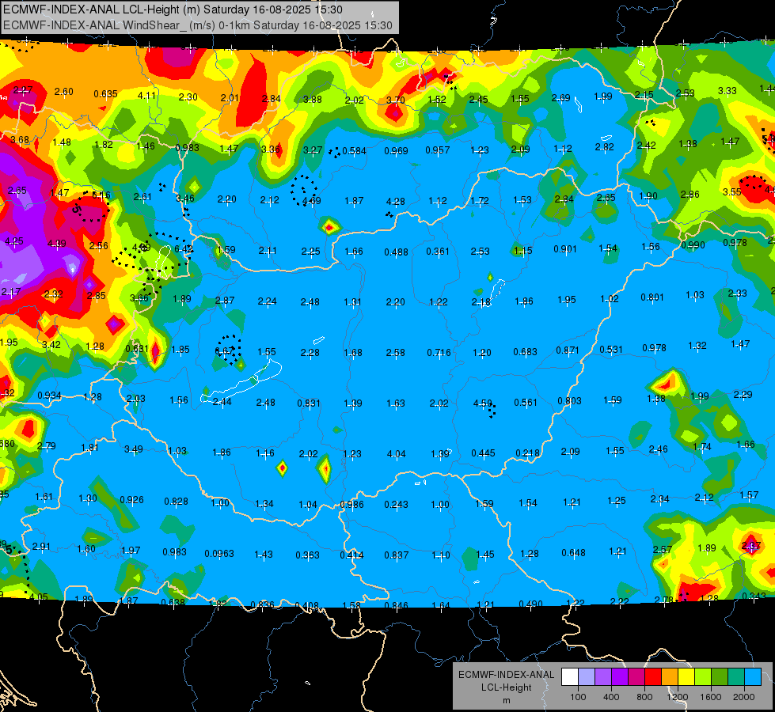Click the red swatch in the legend
Screen dimensions: 775x712
click(653, 676)
